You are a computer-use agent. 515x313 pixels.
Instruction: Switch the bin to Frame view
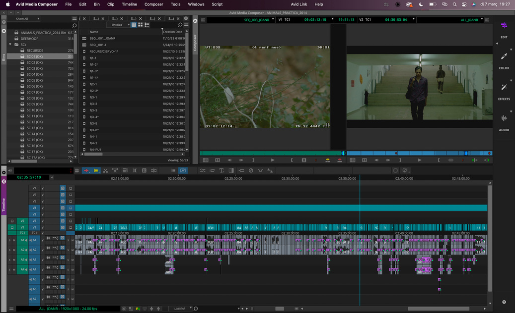click(140, 25)
